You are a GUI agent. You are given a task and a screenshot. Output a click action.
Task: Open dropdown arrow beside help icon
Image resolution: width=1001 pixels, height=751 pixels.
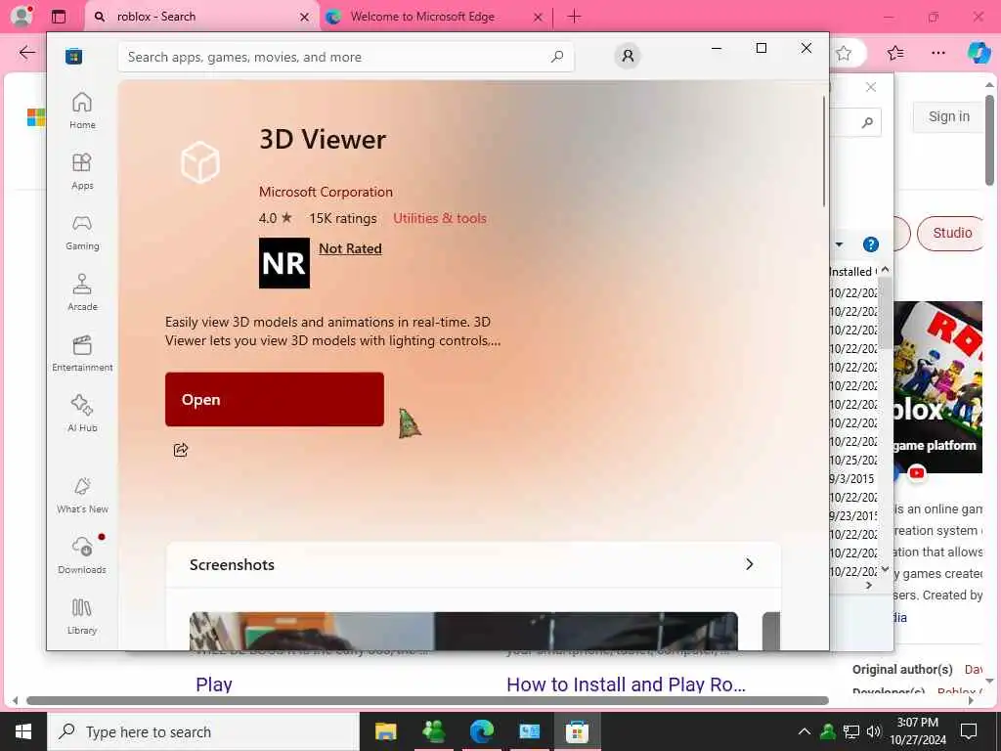tap(839, 244)
